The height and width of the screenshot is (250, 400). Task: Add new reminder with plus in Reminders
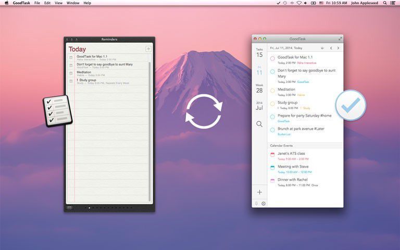pos(148,49)
